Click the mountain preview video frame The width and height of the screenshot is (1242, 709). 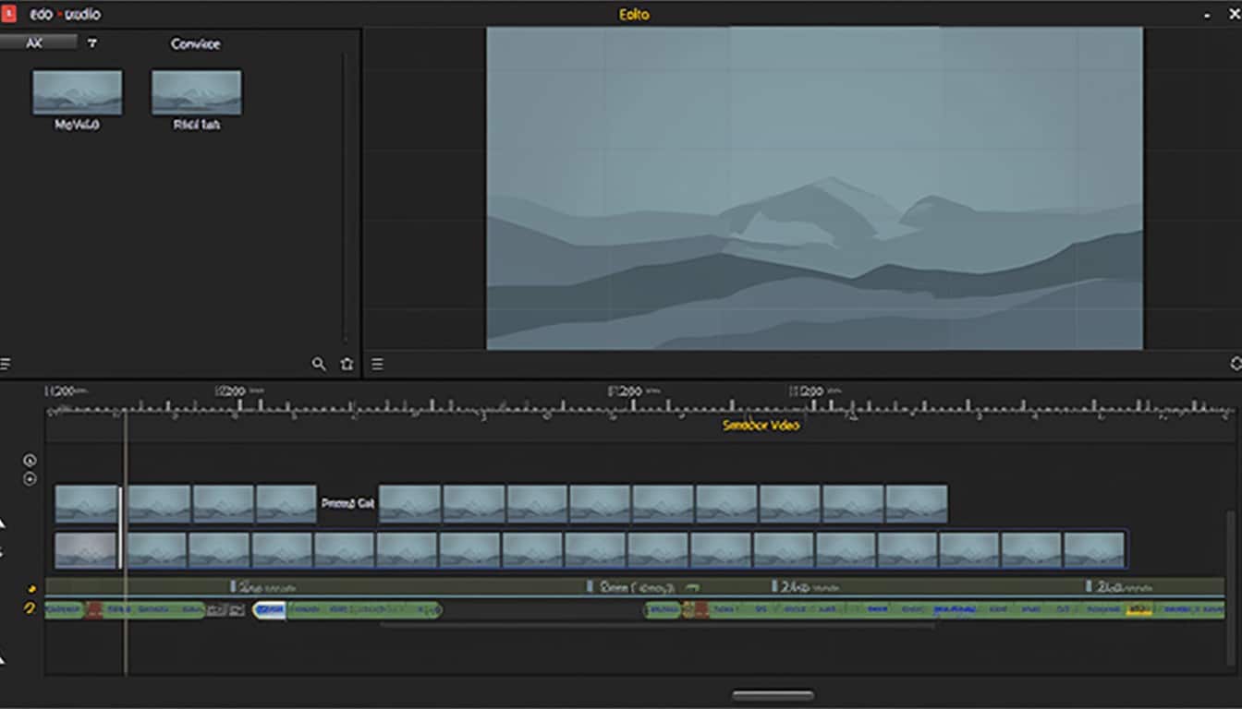814,188
